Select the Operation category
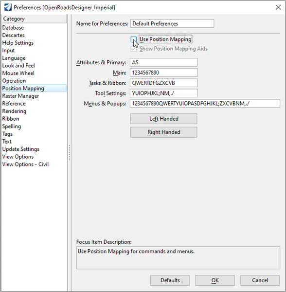This screenshot has height=292, width=286. (x=14, y=81)
